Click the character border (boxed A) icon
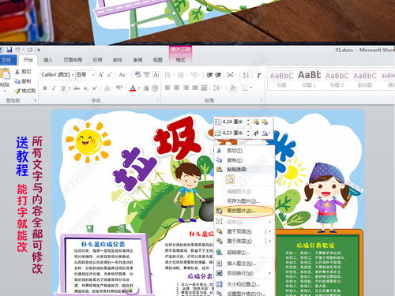This screenshot has width=395, height=296. 156,75
